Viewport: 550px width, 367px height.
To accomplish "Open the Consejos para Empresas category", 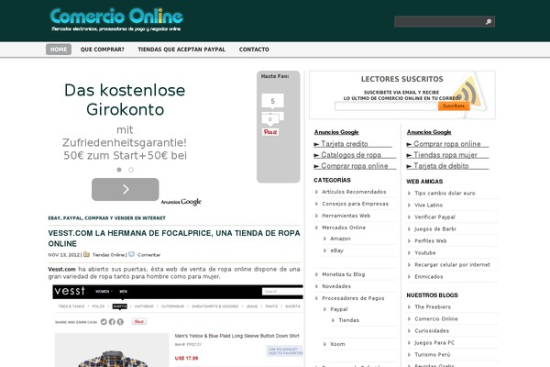I will 356,204.
